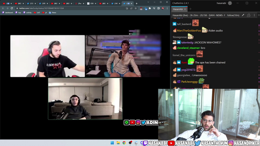Image resolution: width=260 pixels, height=146 pixels.
Task: Click username 1lovegoose in chat
Action: point(180,37)
